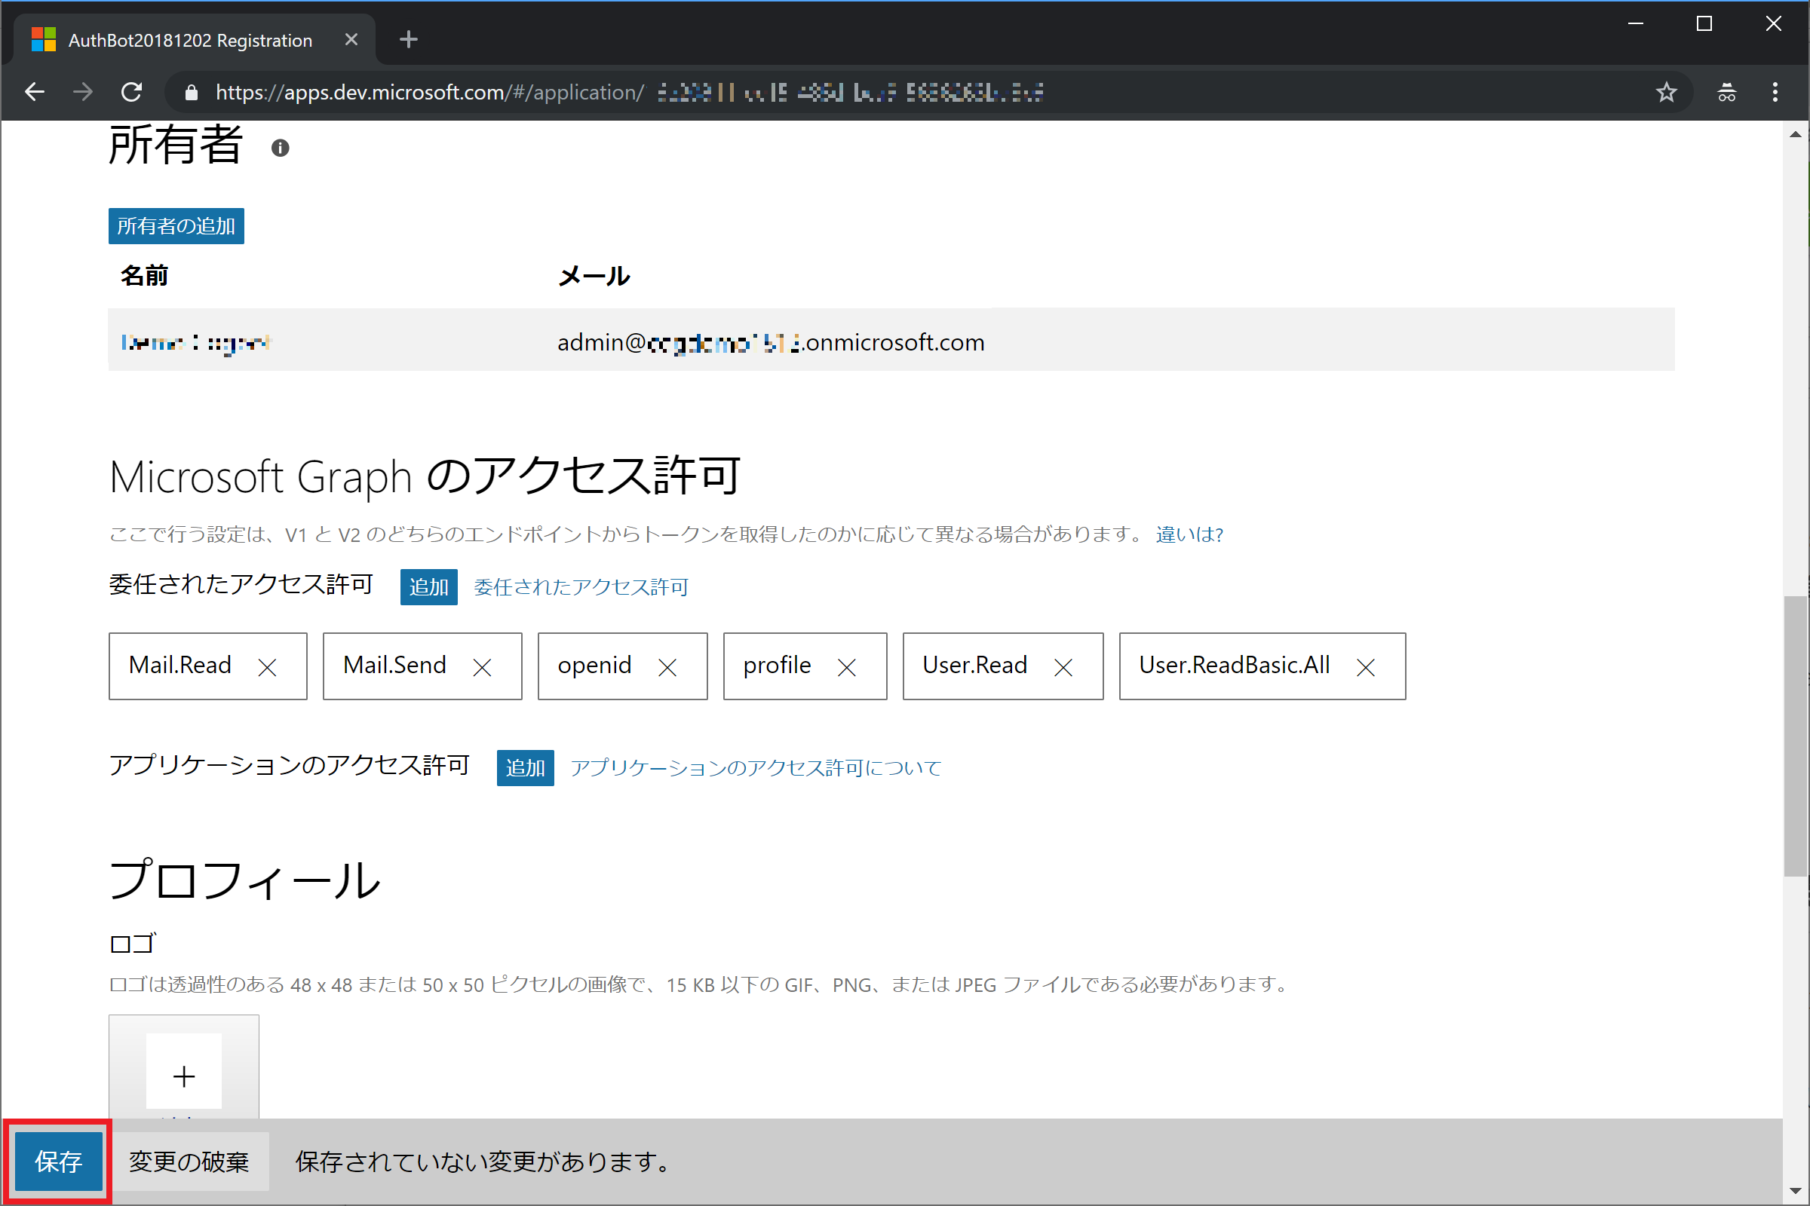Image resolution: width=1810 pixels, height=1206 pixels.
Task: Click 保存 button to save changes
Action: click(x=59, y=1161)
